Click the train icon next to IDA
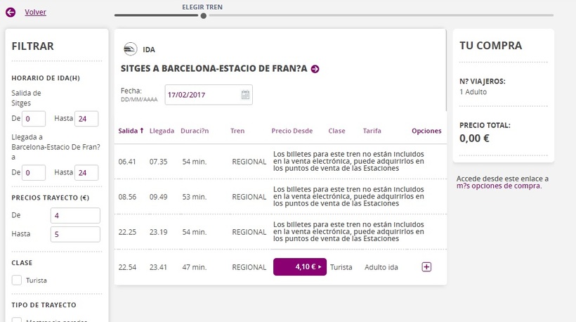The image size is (576, 322). pyautogui.click(x=131, y=49)
